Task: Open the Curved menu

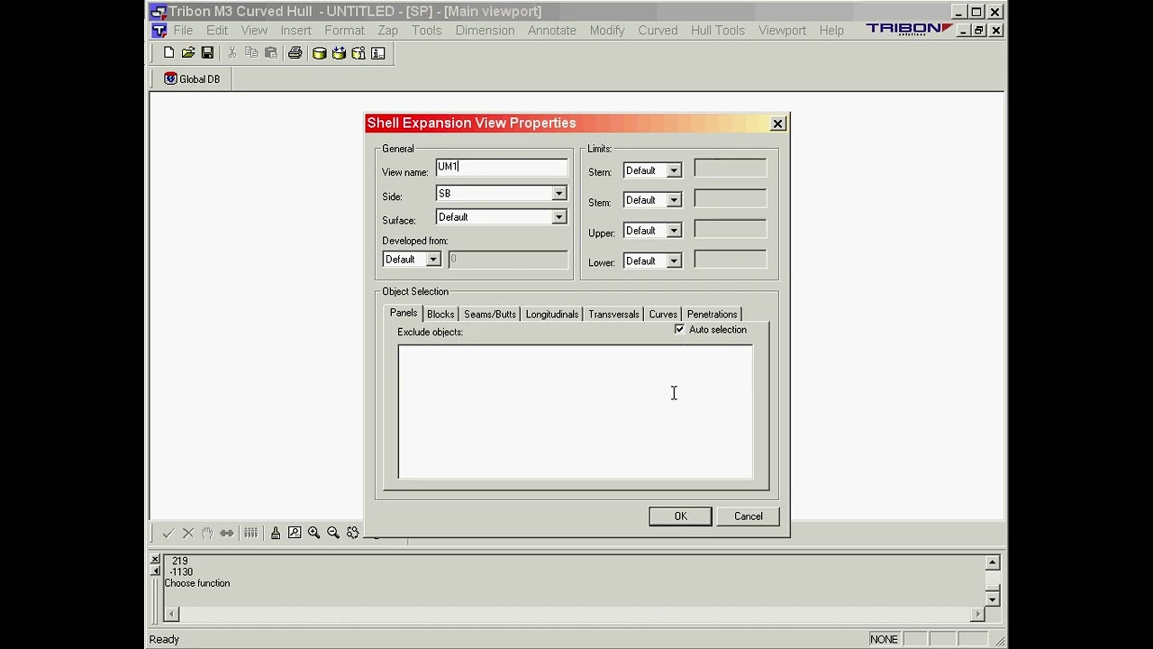Action: 658,31
